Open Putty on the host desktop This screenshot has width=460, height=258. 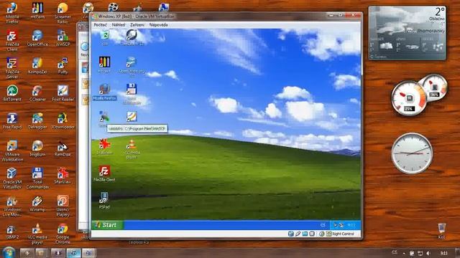(63, 66)
